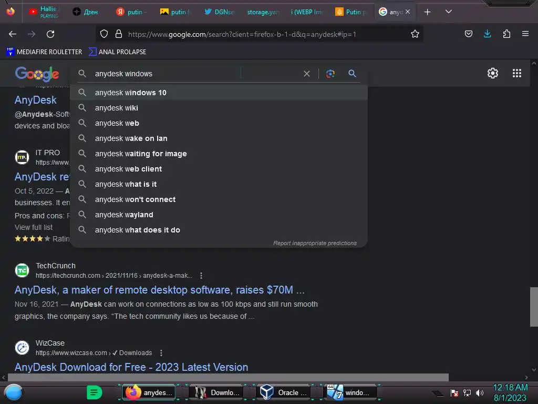Open Google quick settings gear
The width and height of the screenshot is (538, 404).
click(493, 73)
